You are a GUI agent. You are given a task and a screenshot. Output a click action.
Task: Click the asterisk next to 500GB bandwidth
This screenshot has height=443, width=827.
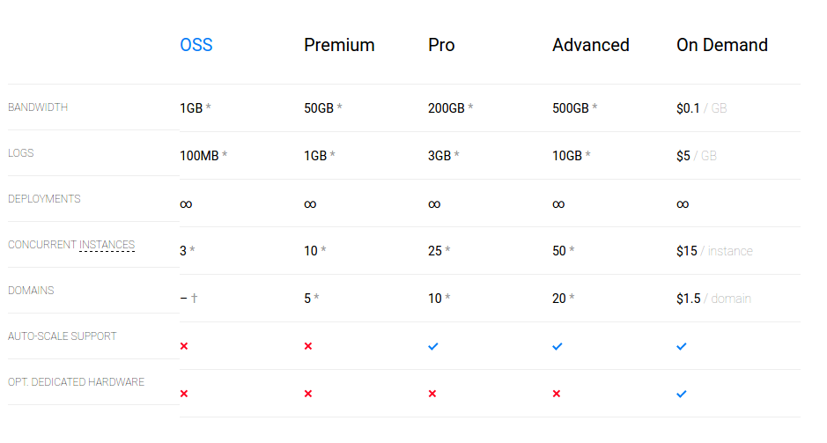(x=594, y=107)
